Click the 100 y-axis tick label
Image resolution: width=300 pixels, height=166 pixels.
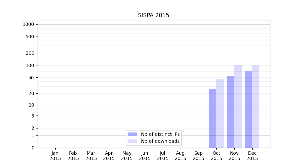[30, 65]
